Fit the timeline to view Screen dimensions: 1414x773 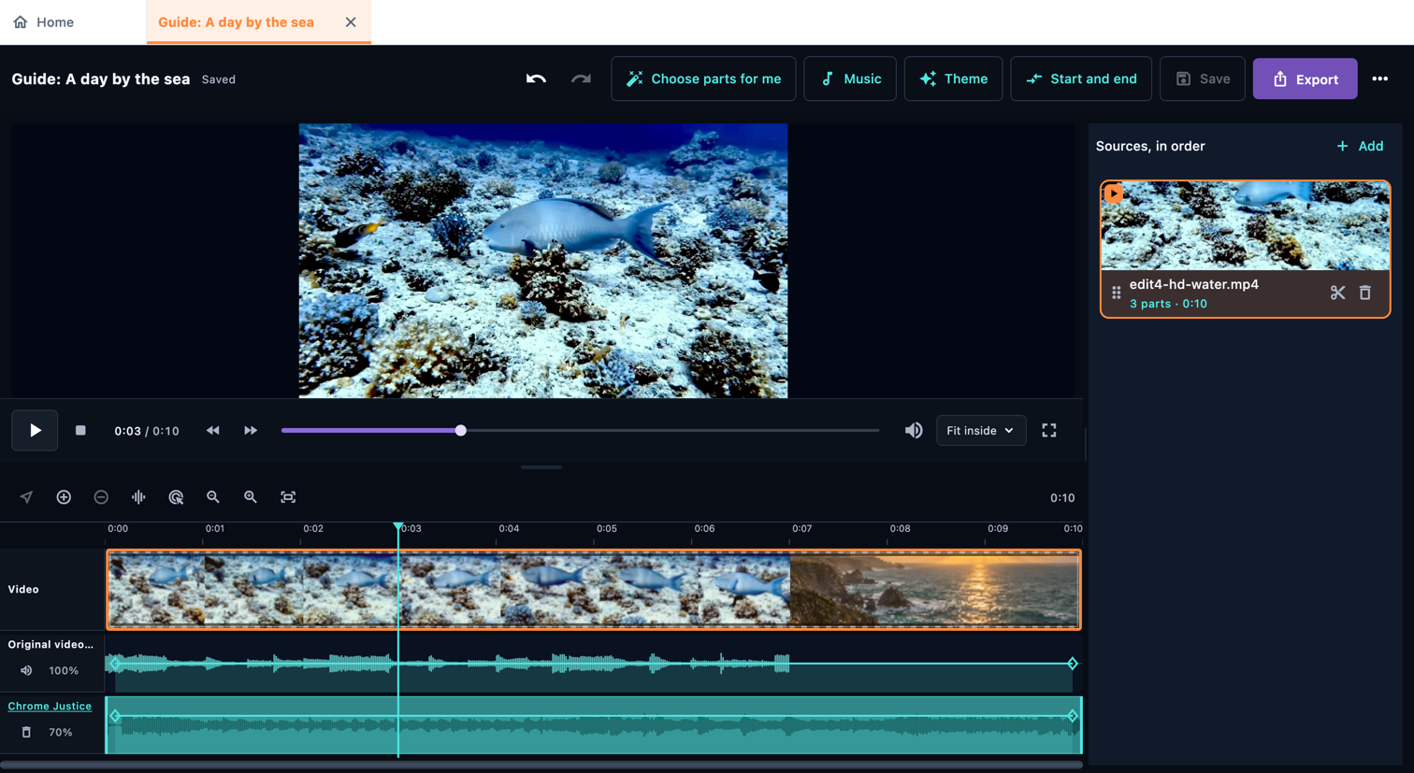288,497
